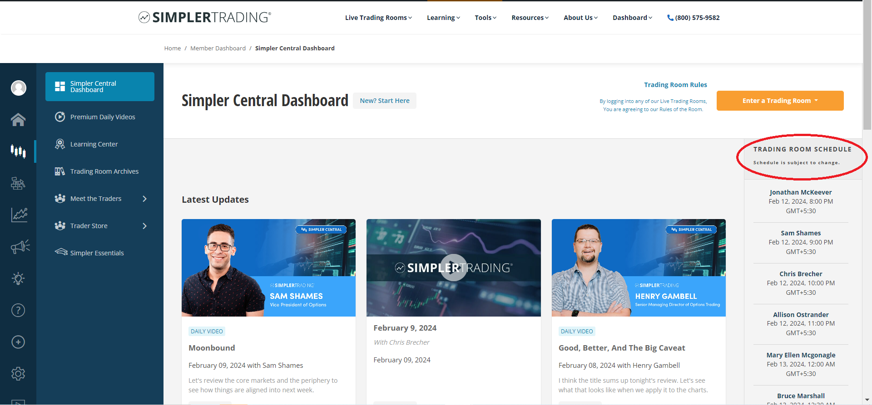Click the home icon in left rail
The width and height of the screenshot is (872, 405).
18,120
